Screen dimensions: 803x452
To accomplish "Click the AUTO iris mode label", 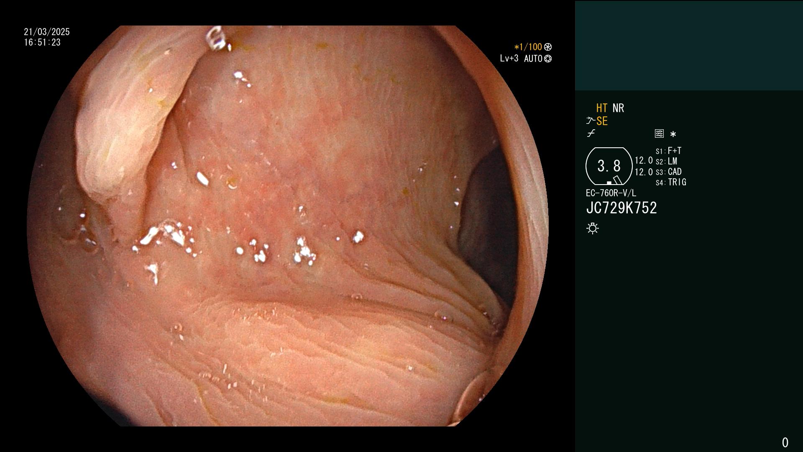I will click(533, 59).
